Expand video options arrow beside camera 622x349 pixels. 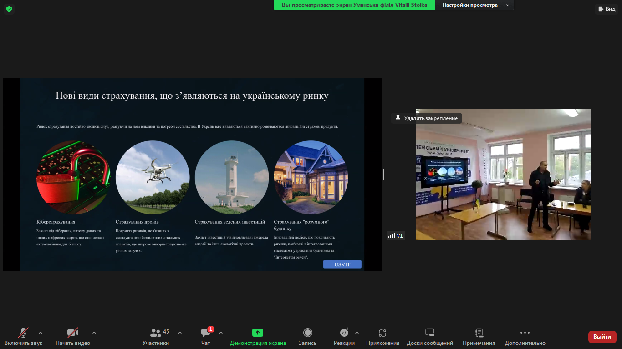pyautogui.click(x=94, y=333)
